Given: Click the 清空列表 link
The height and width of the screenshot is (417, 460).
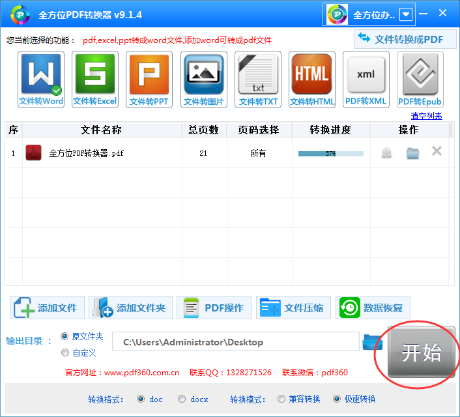Looking at the screenshot, I should click(x=426, y=116).
